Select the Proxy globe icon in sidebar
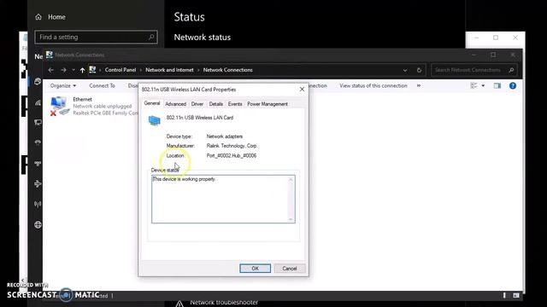 [x=38, y=225]
